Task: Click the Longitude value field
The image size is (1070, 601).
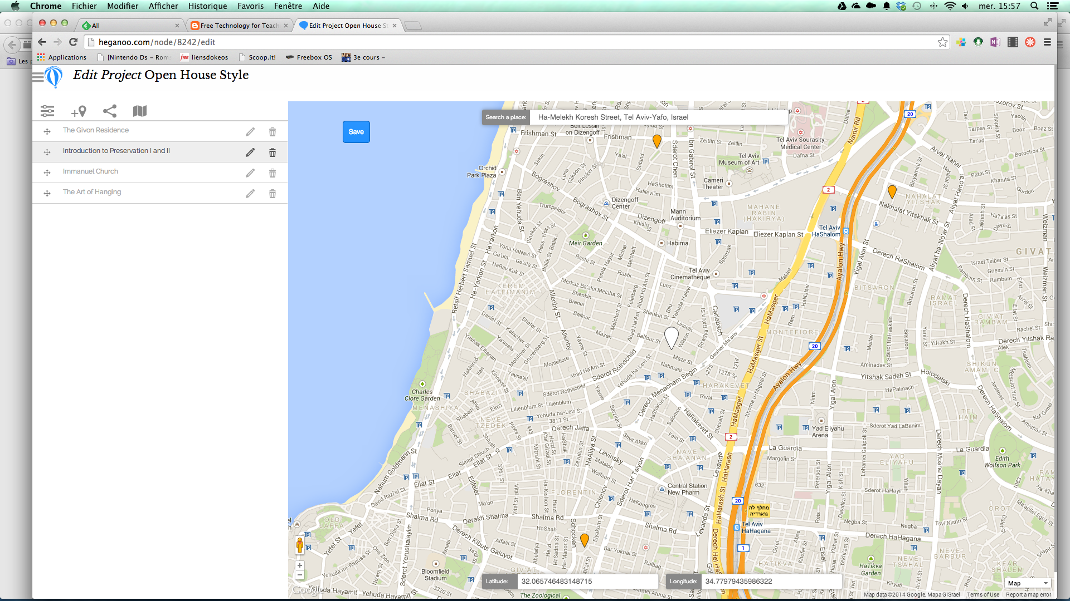Action: [x=771, y=582]
